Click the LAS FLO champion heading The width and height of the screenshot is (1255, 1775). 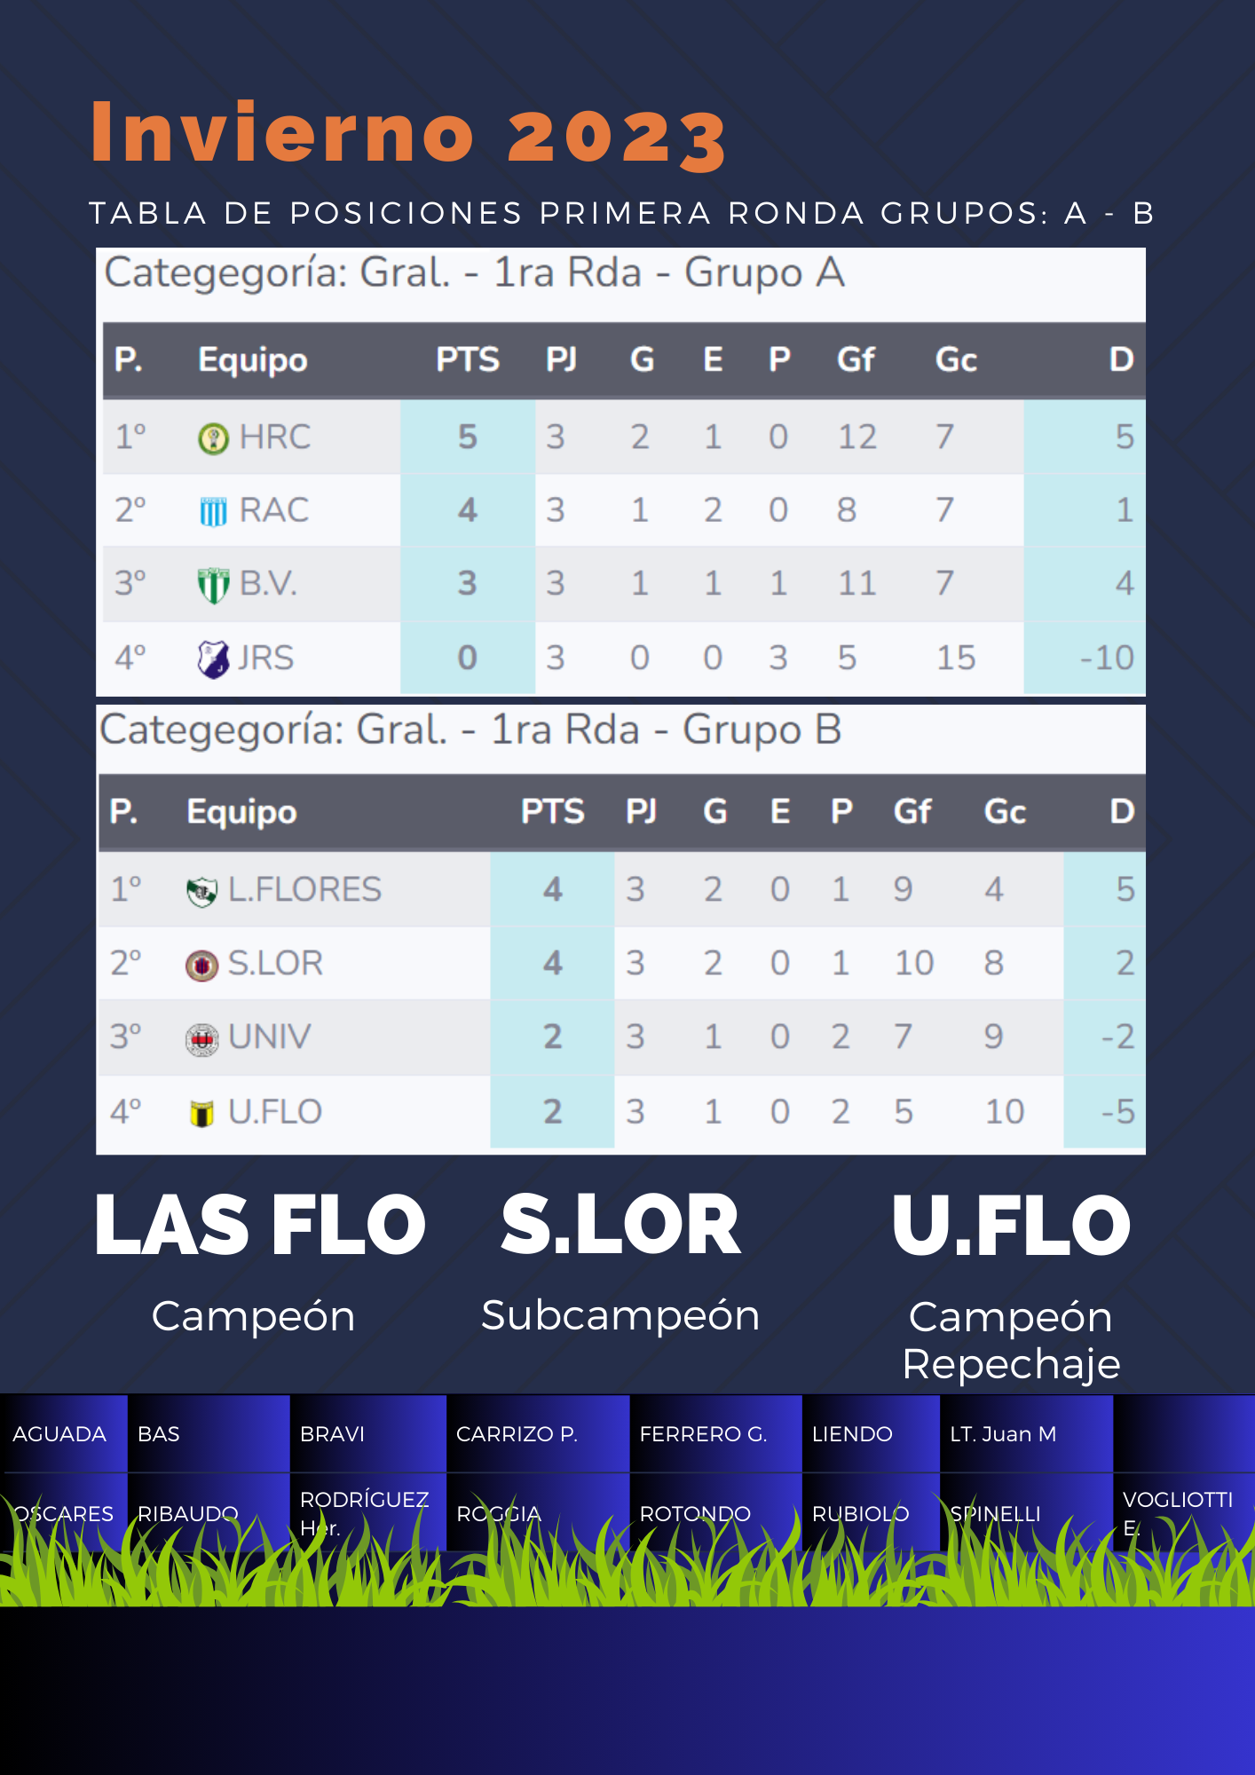(x=260, y=1226)
